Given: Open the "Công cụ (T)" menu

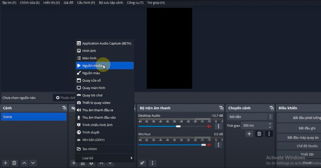Looking at the screenshot, I should [x=135, y=2].
